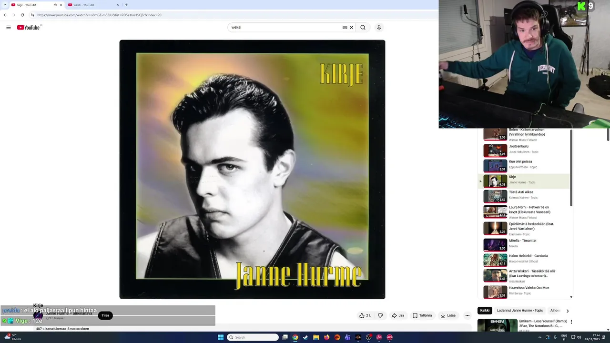Dislike the video with thumbs down

380,315
